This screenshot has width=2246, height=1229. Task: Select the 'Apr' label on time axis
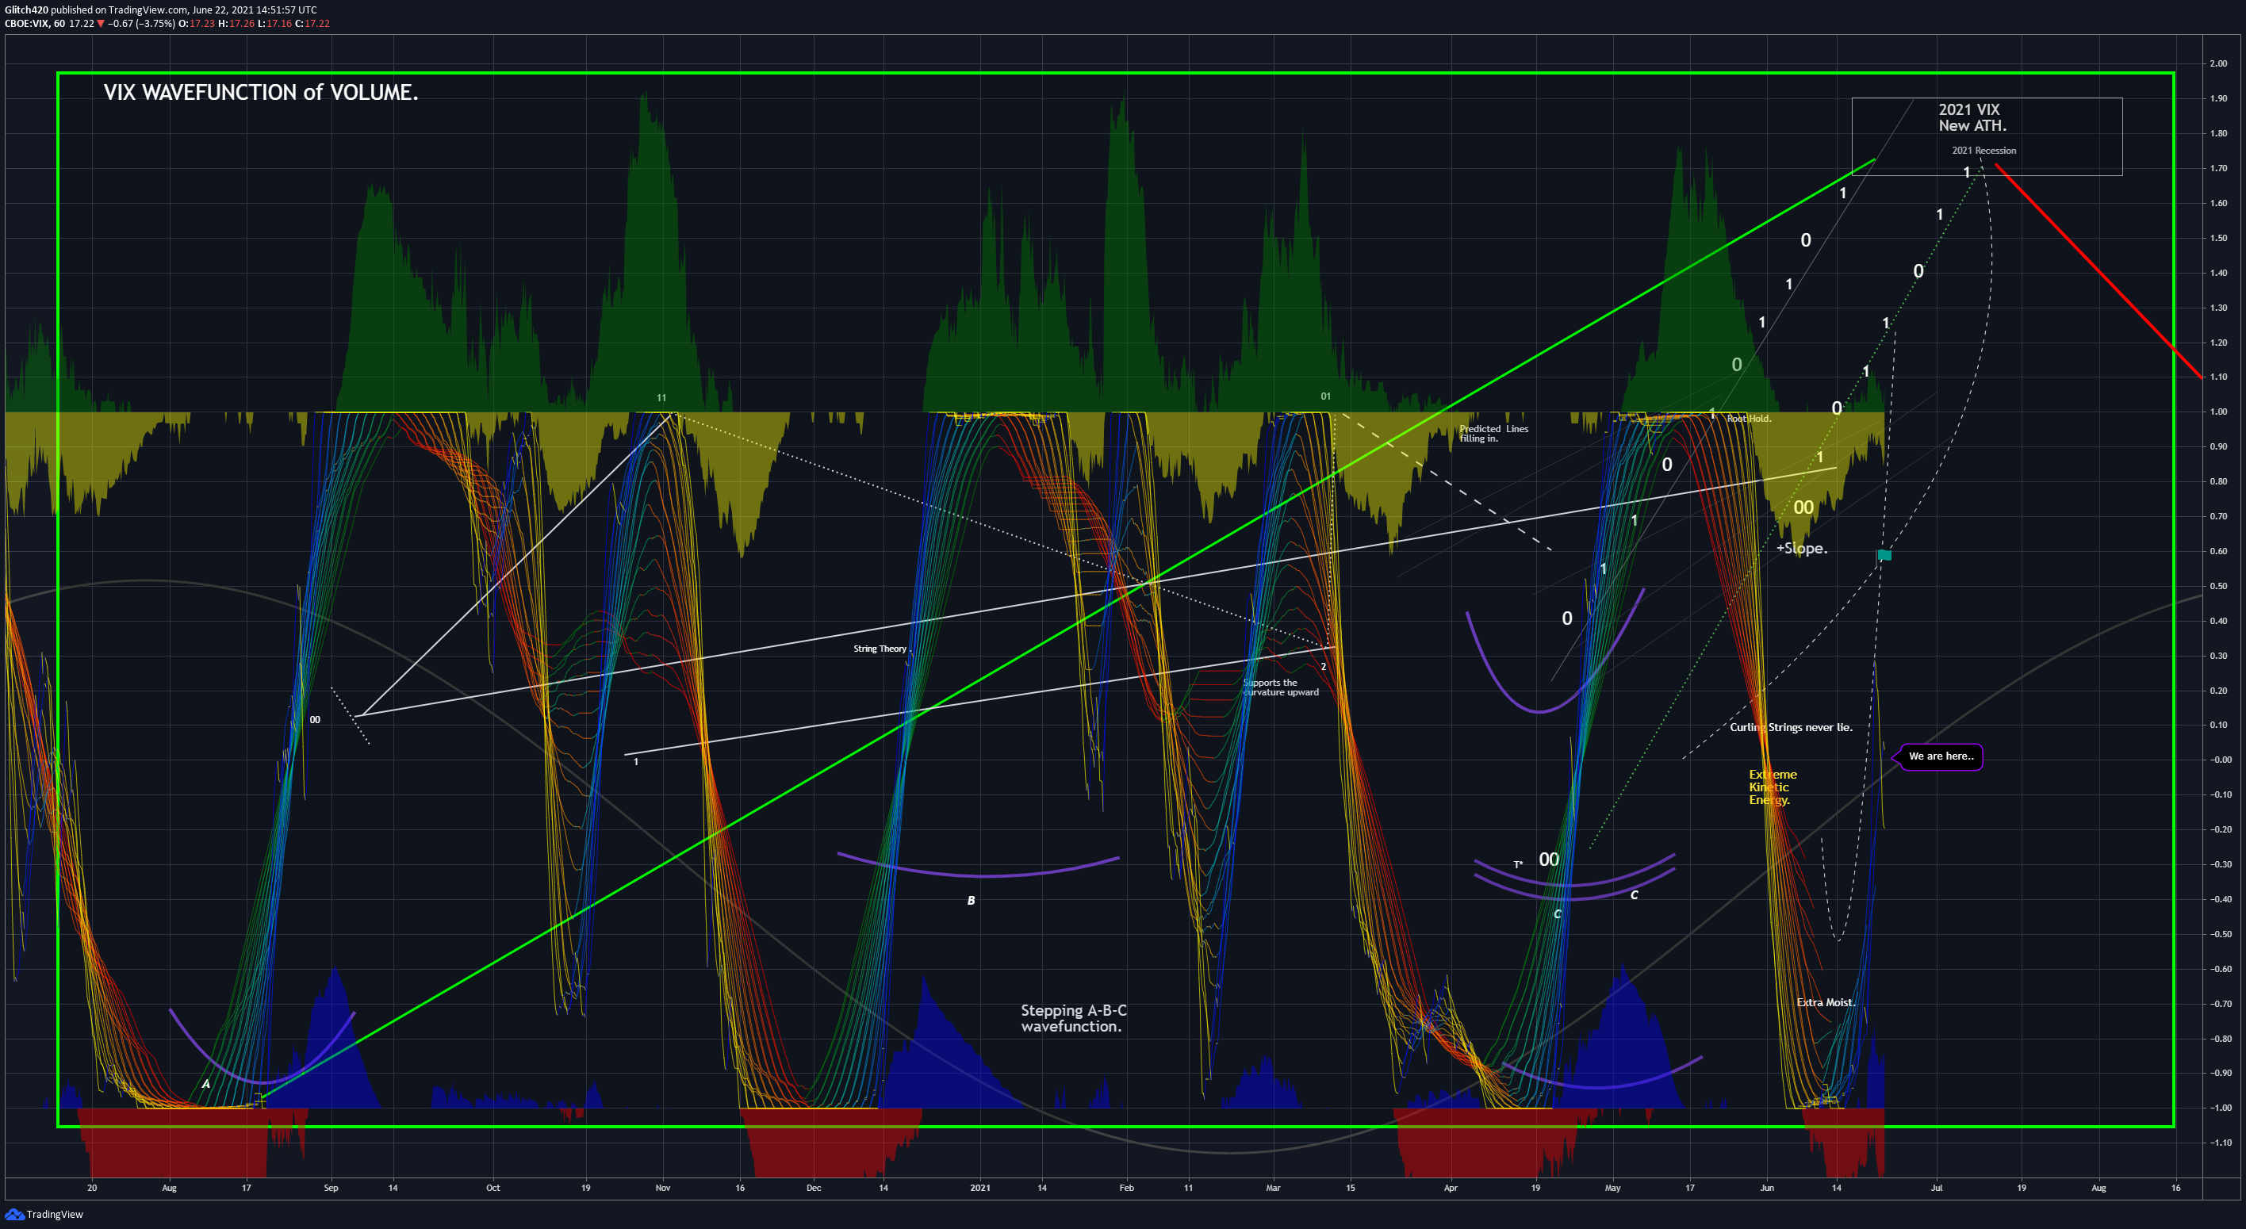point(1451,1188)
